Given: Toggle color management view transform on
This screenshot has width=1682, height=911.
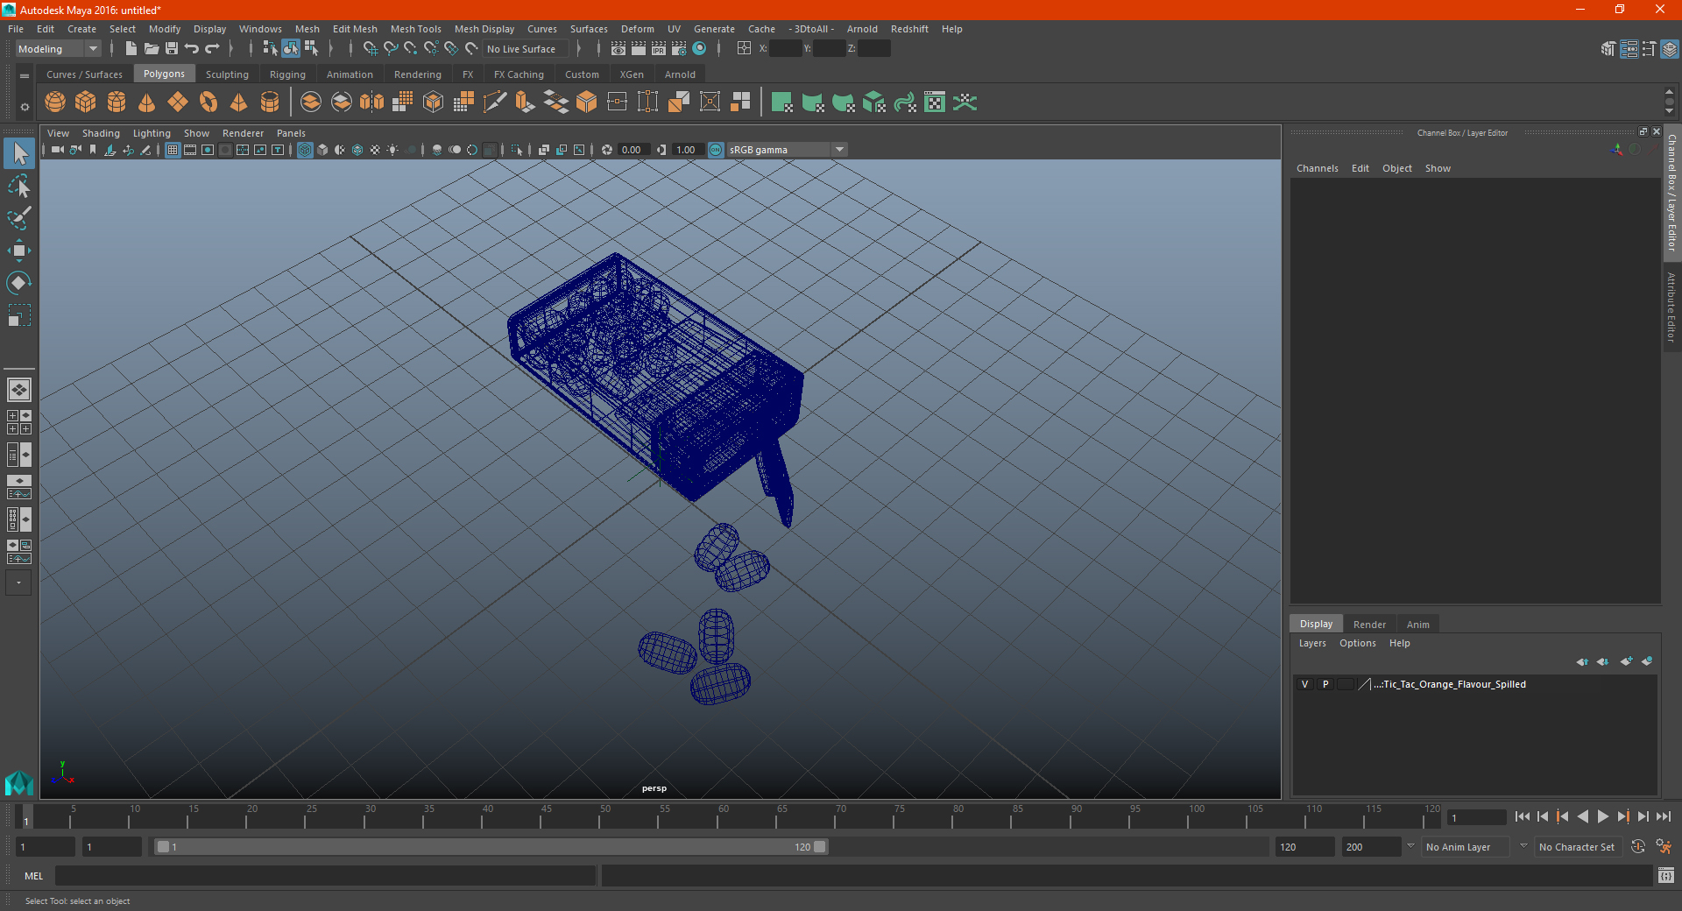Looking at the screenshot, I should [x=716, y=150].
